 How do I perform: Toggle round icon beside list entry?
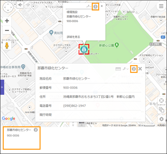click(36, 130)
